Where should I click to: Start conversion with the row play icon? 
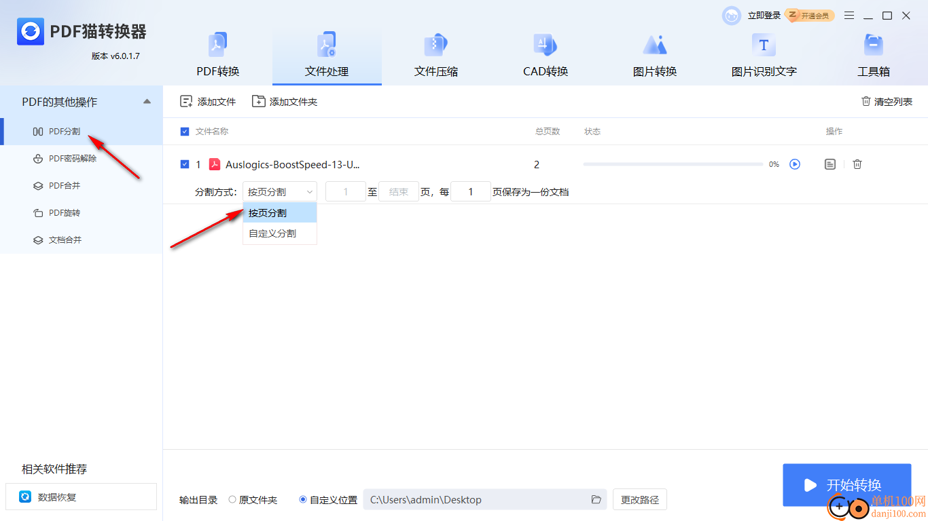(795, 164)
